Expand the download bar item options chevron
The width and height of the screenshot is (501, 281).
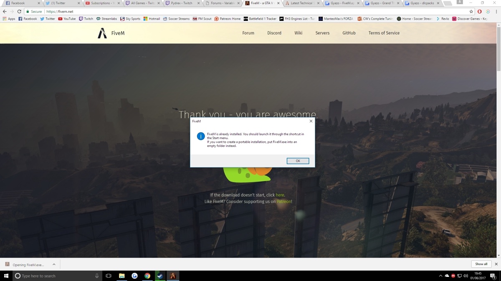pyautogui.click(x=53, y=264)
